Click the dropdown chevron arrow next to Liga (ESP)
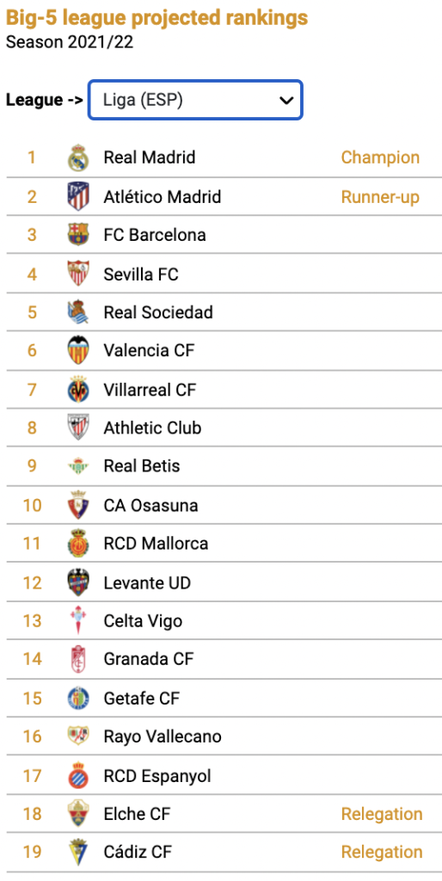Viewport: 442px width, 881px height. (x=286, y=101)
